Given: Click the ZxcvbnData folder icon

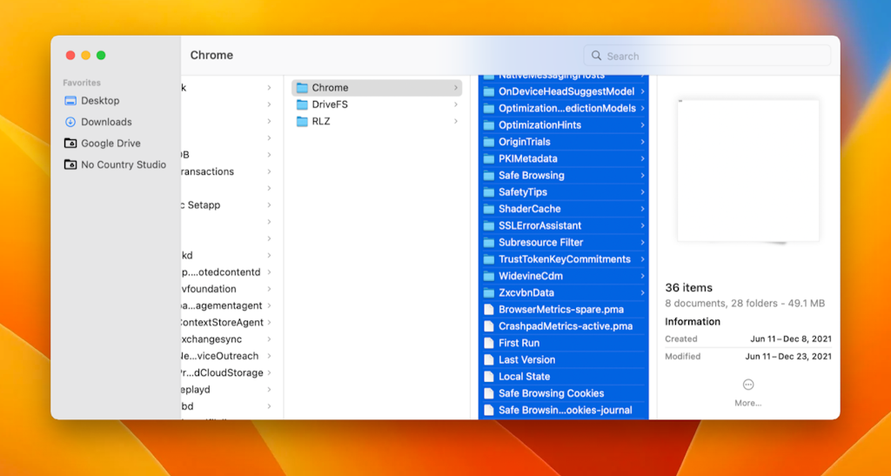Looking at the screenshot, I should pyautogui.click(x=489, y=292).
